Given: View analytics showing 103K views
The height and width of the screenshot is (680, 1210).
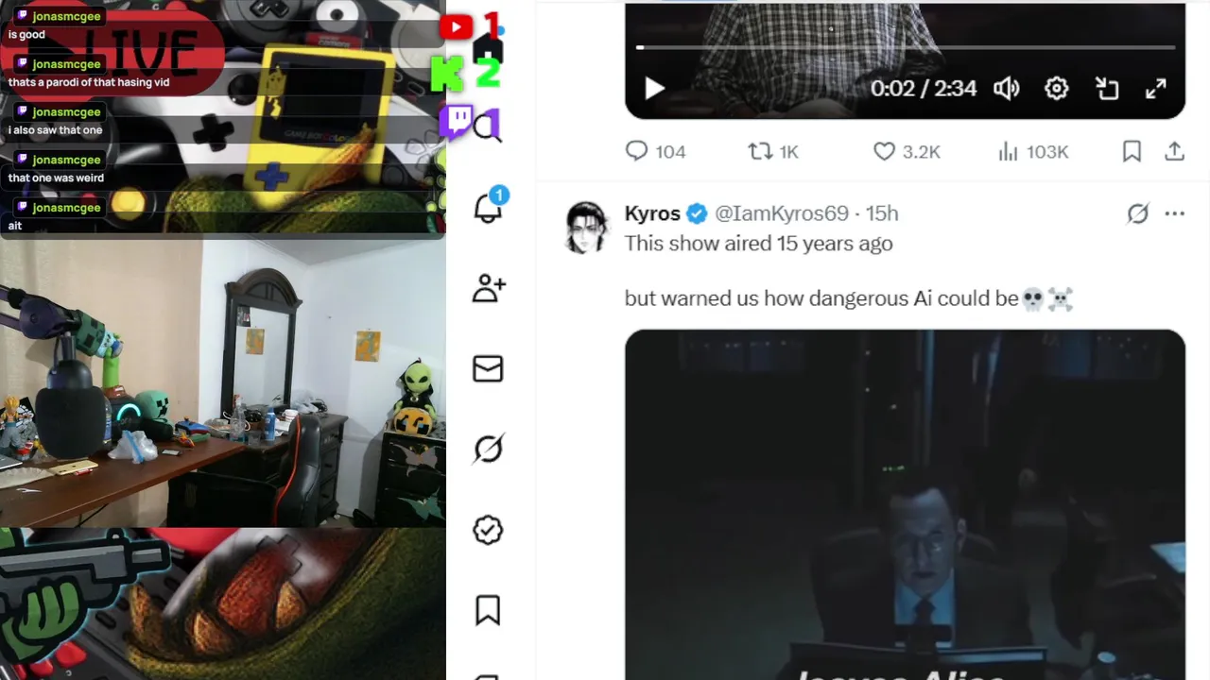Looking at the screenshot, I should 1033,151.
